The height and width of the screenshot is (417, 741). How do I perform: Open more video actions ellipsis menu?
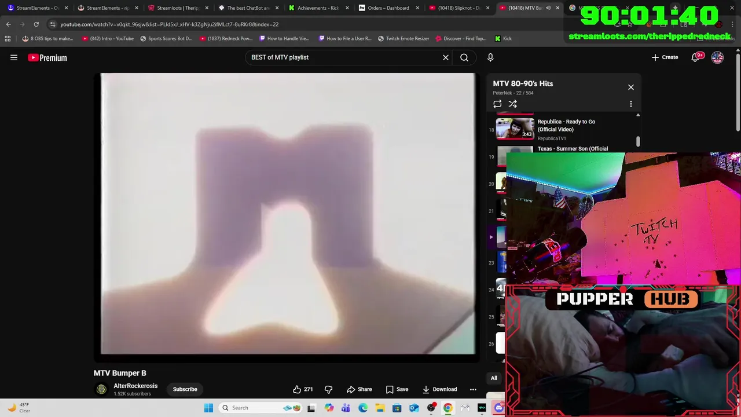(x=473, y=389)
